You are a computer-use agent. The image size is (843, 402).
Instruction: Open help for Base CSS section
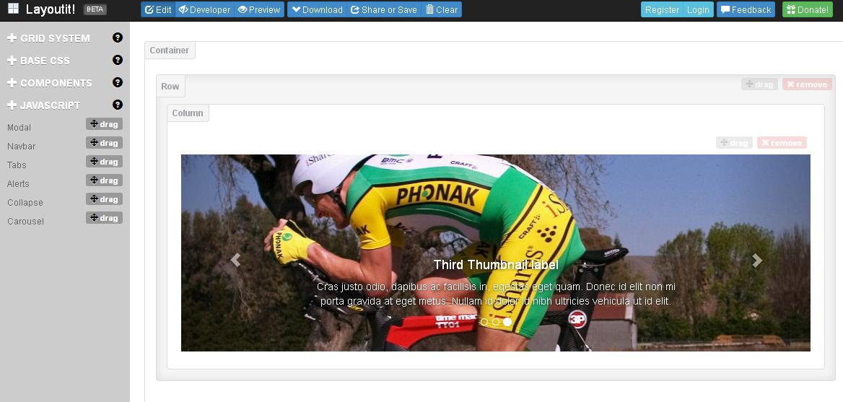(118, 60)
